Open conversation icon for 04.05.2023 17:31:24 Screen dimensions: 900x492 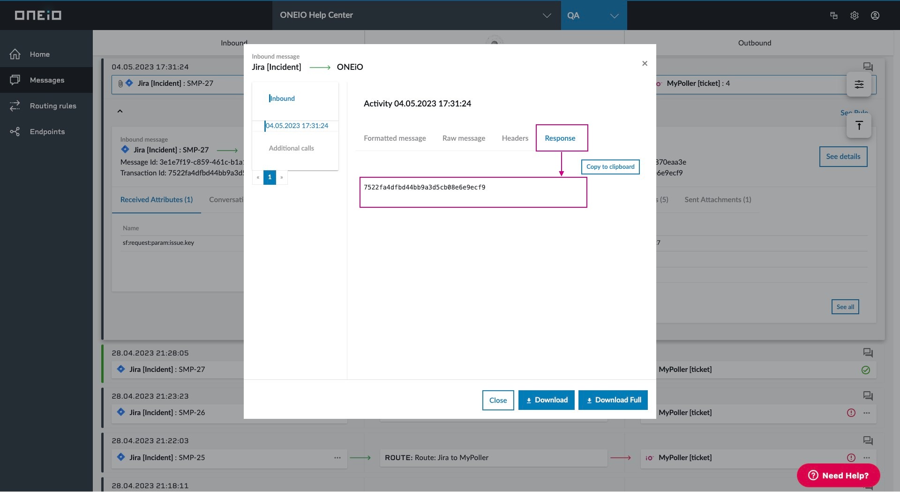[x=868, y=67]
